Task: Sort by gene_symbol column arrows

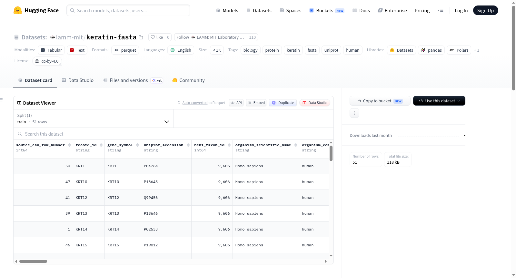Action: [x=137, y=145]
